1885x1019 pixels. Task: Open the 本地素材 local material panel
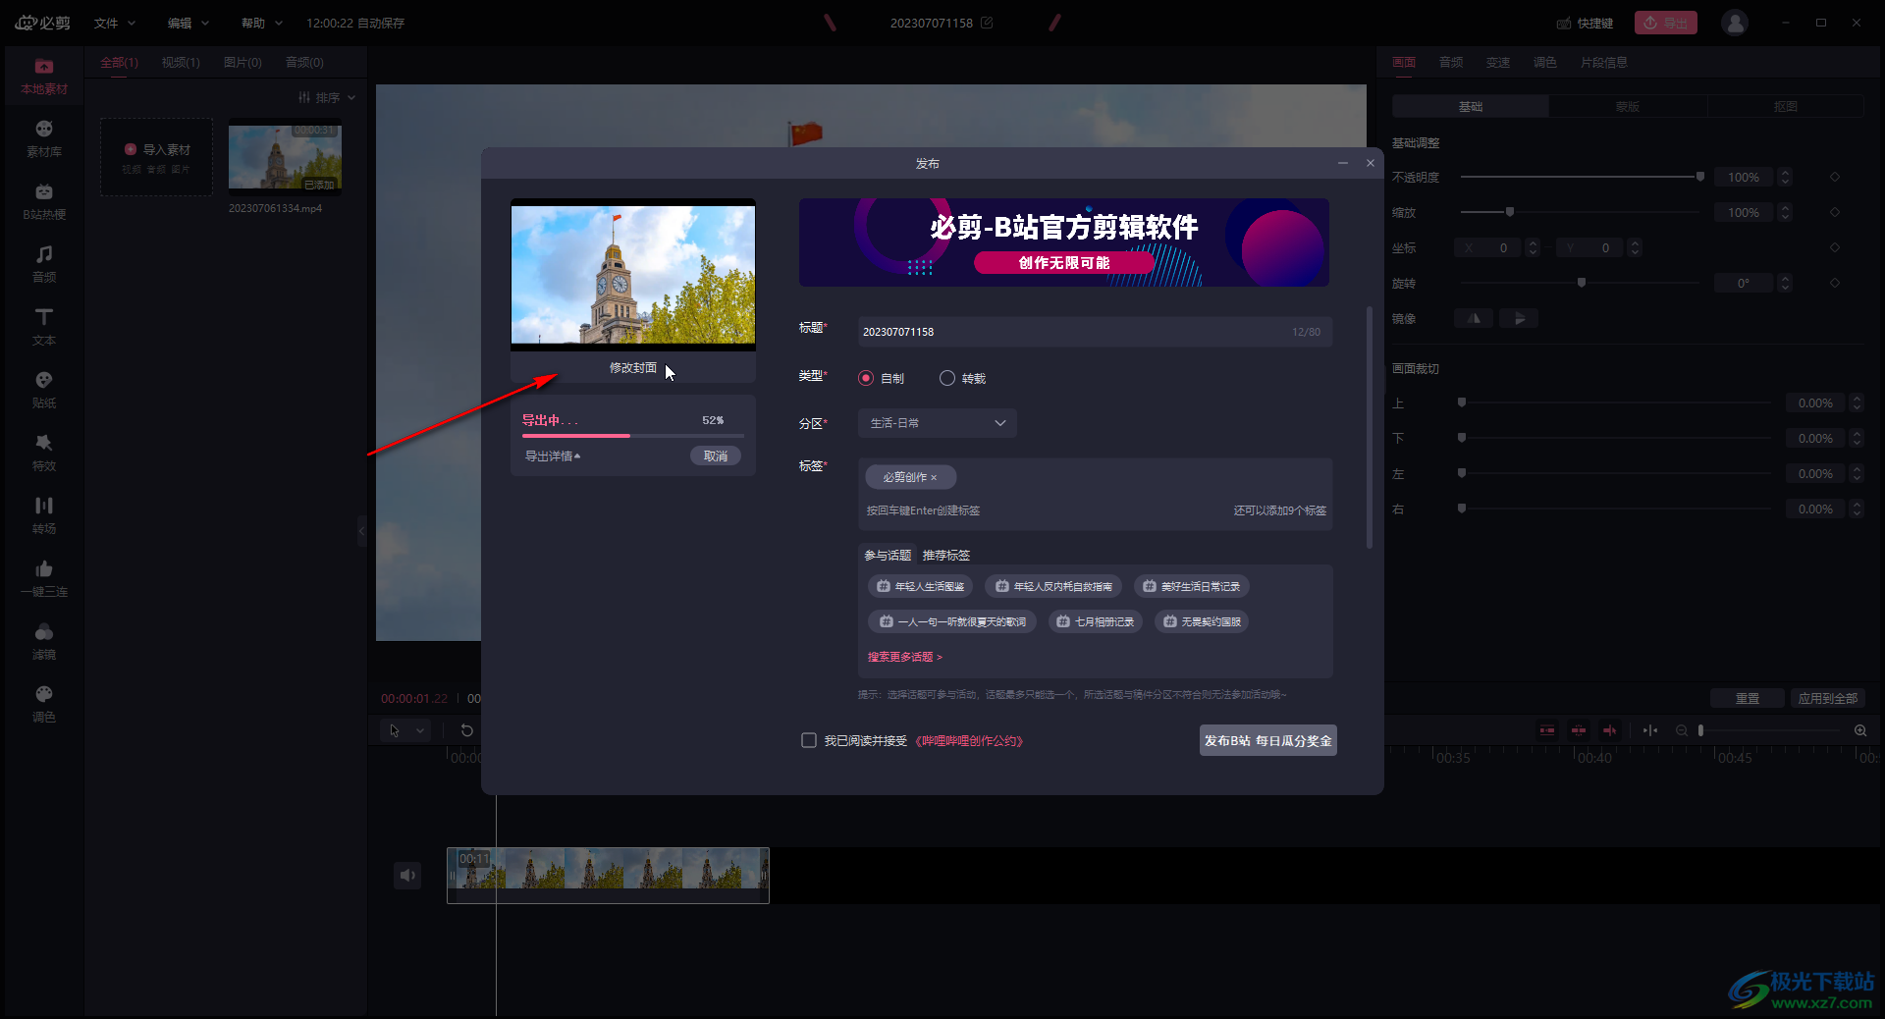coord(44,77)
